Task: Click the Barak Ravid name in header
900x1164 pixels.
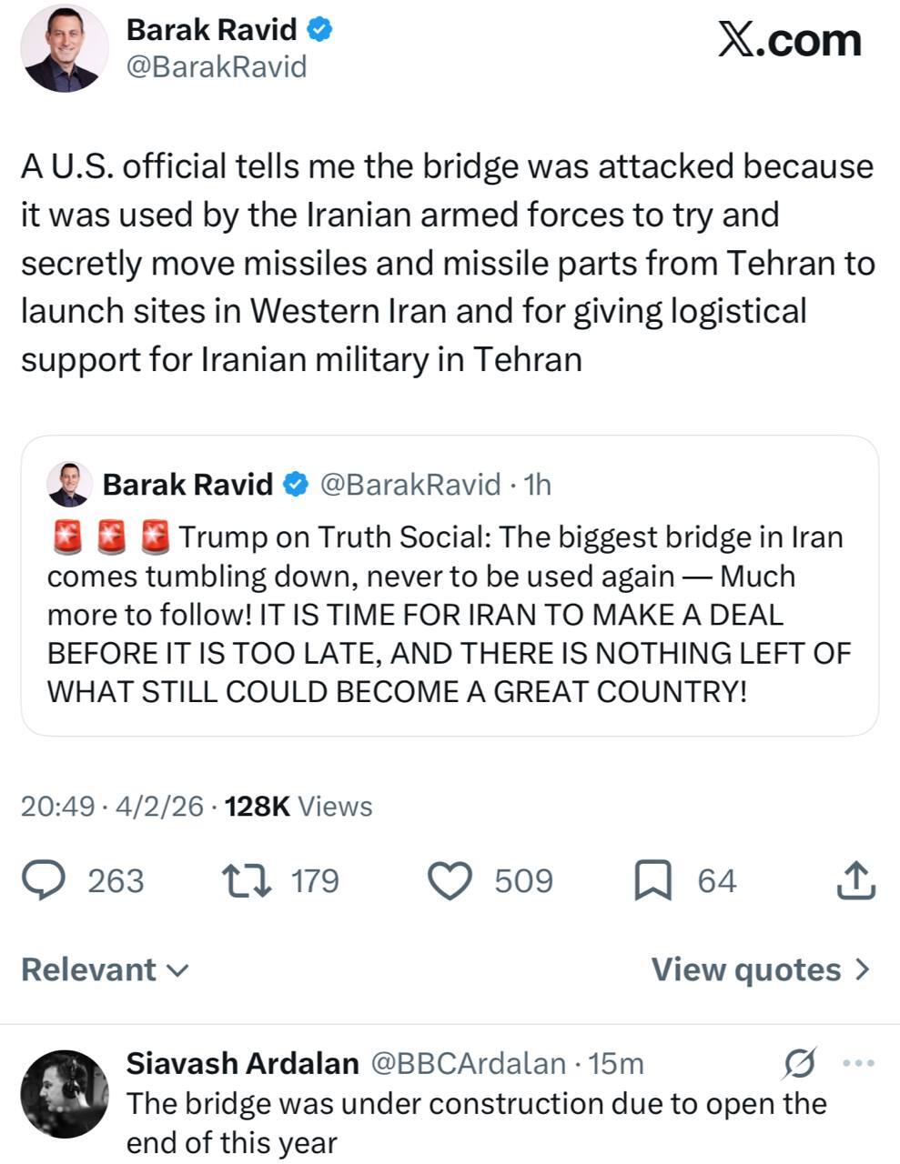Action: 211,29
